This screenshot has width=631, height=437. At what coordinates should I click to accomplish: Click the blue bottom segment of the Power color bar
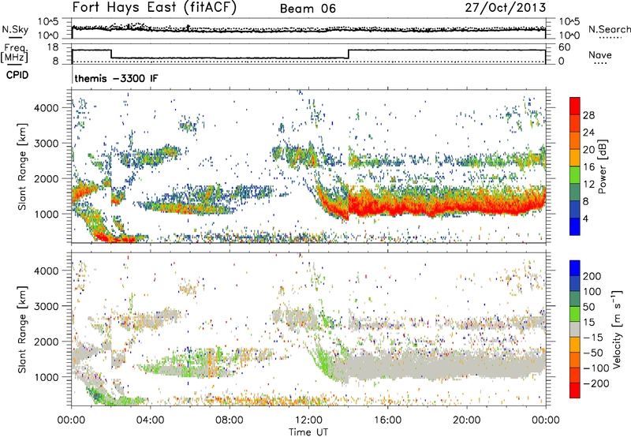[x=575, y=226]
